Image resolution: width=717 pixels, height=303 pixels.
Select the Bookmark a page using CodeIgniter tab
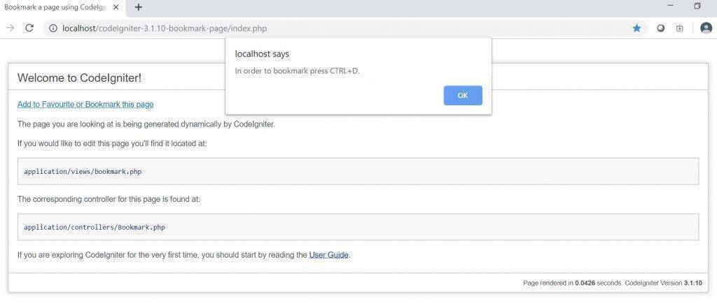[55, 7]
